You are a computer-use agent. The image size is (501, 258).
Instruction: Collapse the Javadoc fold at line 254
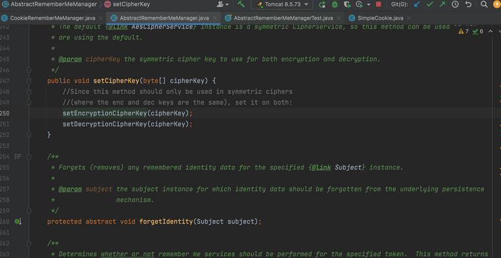point(29,156)
